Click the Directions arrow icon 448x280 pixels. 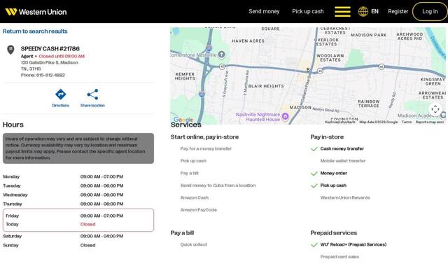[x=61, y=94]
